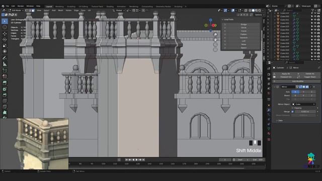Image resolution: width=322 pixels, height=181 pixels.
Task: Click the pan view hand gizmo
Action: 215,39
